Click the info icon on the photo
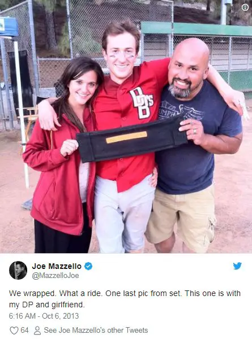This screenshot has width=252, height=339. (x=245, y=7)
